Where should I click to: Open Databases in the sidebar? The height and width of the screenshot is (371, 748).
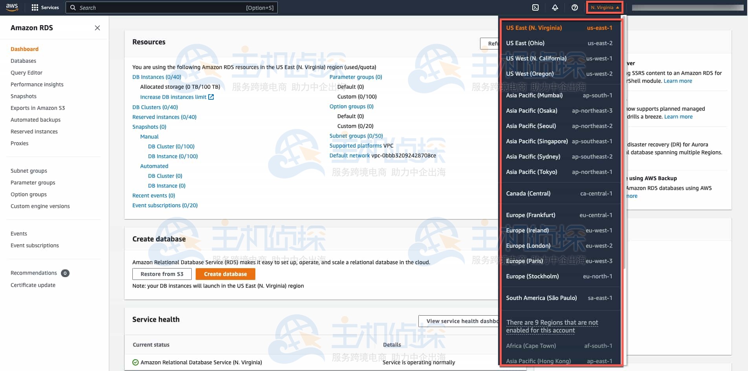pos(23,61)
